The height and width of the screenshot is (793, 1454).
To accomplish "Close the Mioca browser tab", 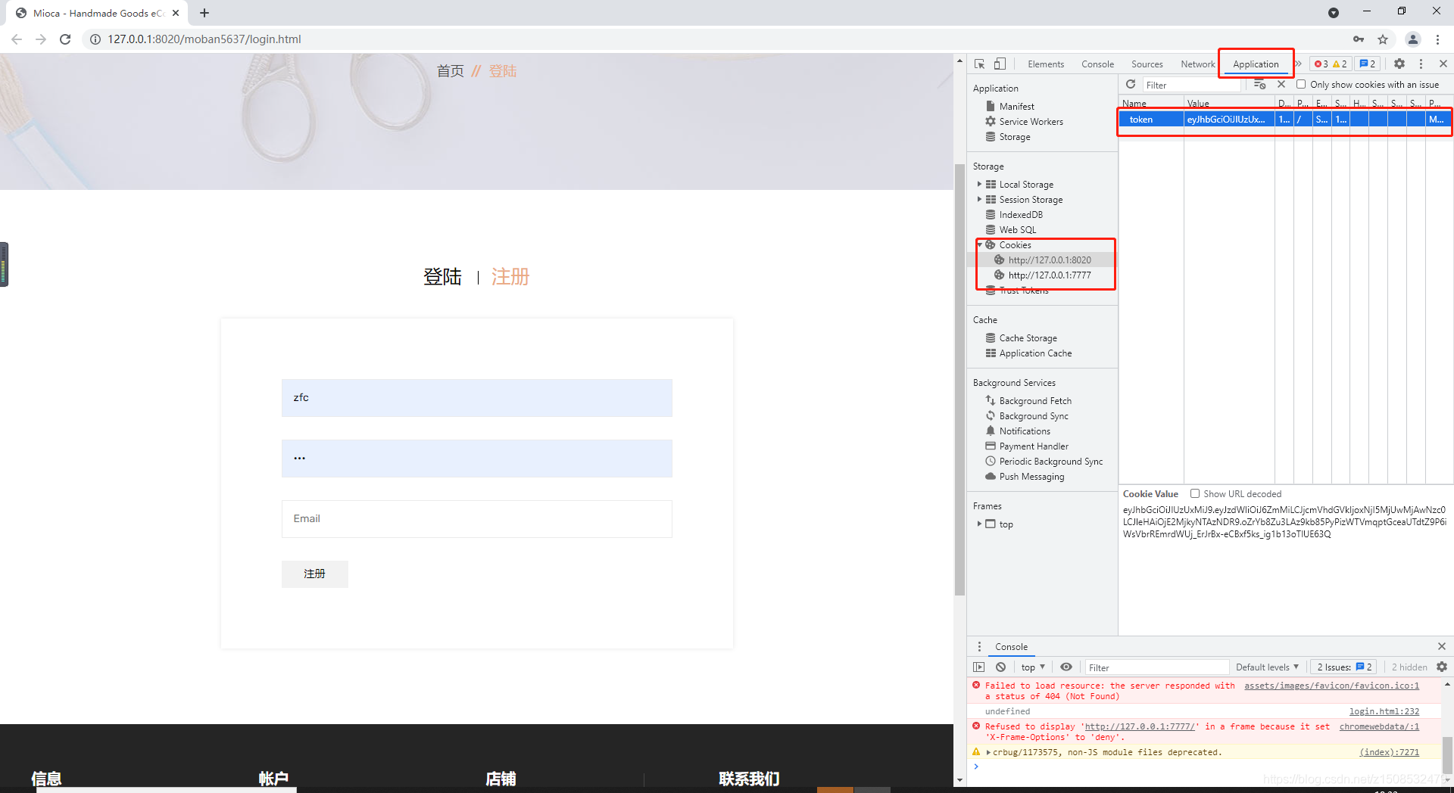I will (176, 13).
